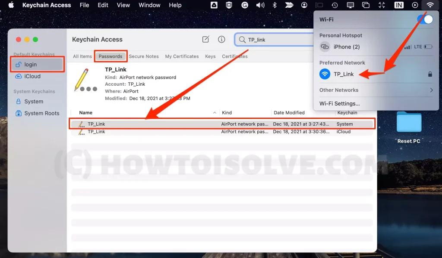Click the four-arrows menu bar icon
This screenshot has height=258, width=442.
[382, 5]
